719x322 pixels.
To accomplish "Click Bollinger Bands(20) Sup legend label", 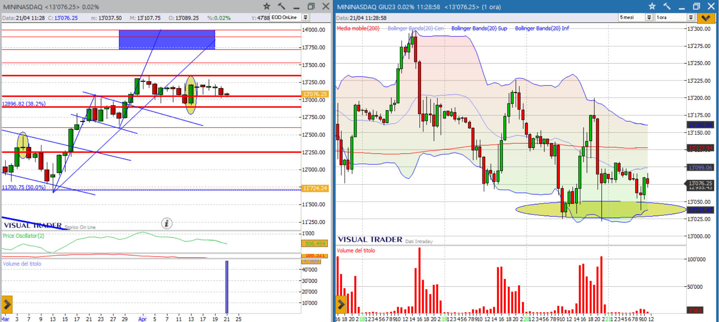I will [x=479, y=28].
